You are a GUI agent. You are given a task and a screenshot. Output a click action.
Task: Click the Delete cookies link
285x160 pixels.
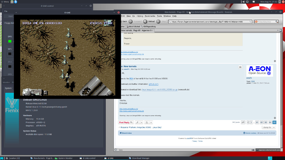click(x=250, y=133)
